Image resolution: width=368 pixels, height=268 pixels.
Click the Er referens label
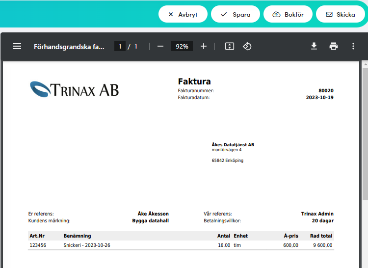pyautogui.click(x=41, y=214)
